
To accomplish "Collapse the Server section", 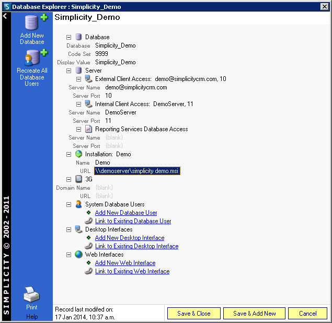I will click(x=69, y=71).
